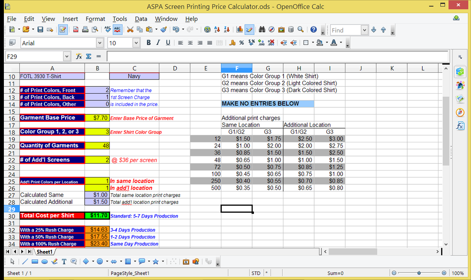Click column header G
The height and width of the screenshot is (280, 471).
point(268,68)
